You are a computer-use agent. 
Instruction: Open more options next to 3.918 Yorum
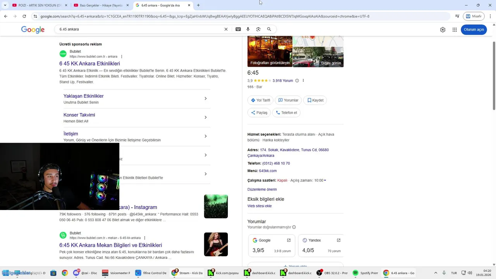303,81
